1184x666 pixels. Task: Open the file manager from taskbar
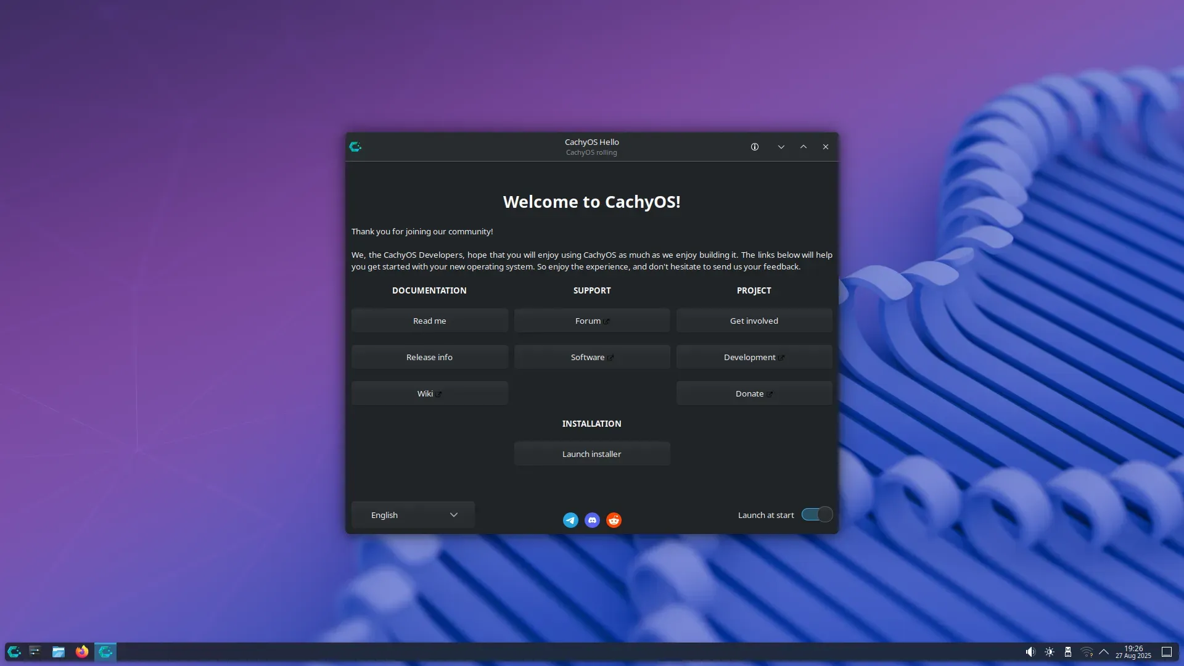pos(59,652)
